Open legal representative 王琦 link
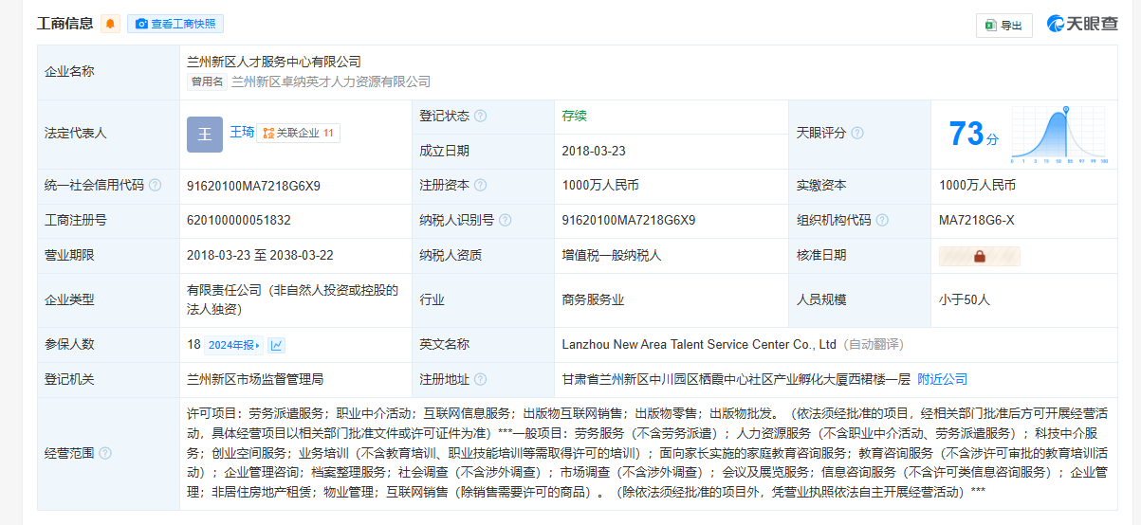The width and height of the screenshot is (1141, 525). tap(242, 133)
